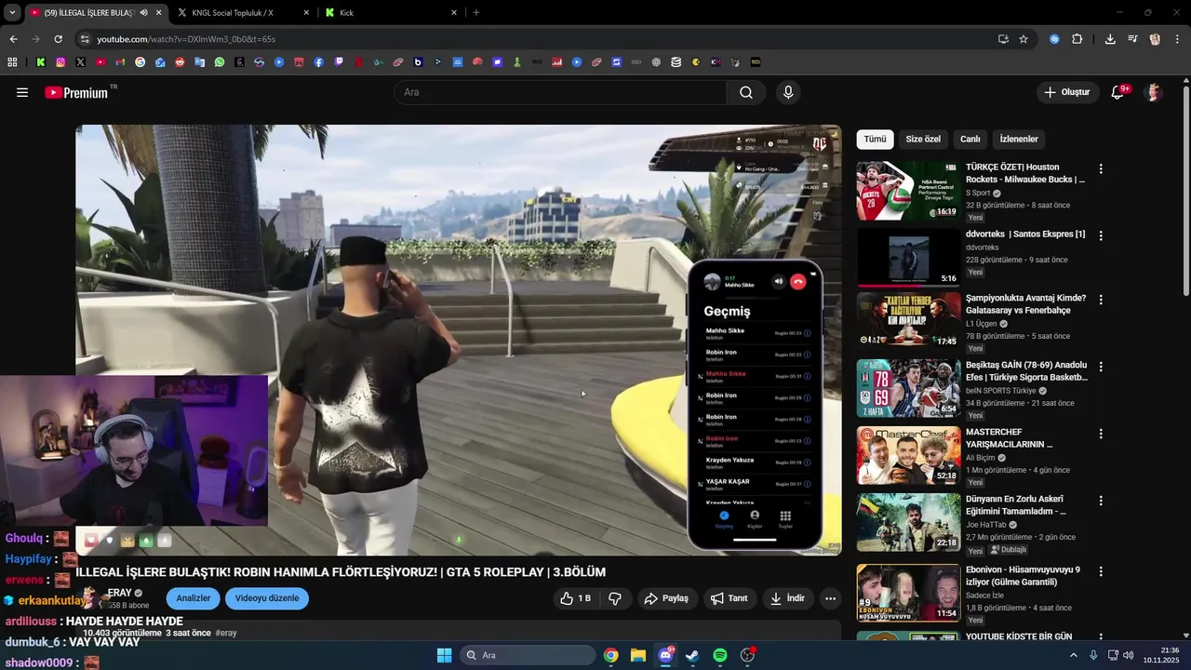
Task: Click the YouTube Premium logo
Action: [x=76, y=92]
